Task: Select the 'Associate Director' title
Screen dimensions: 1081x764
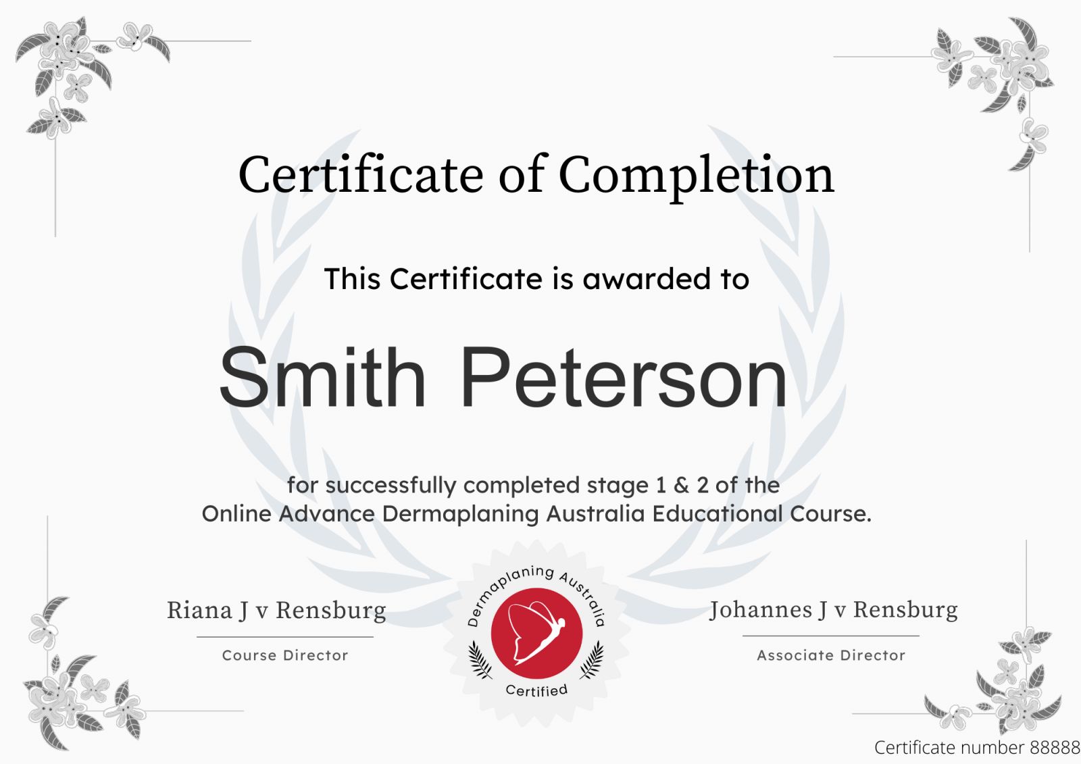Action: 831,655
